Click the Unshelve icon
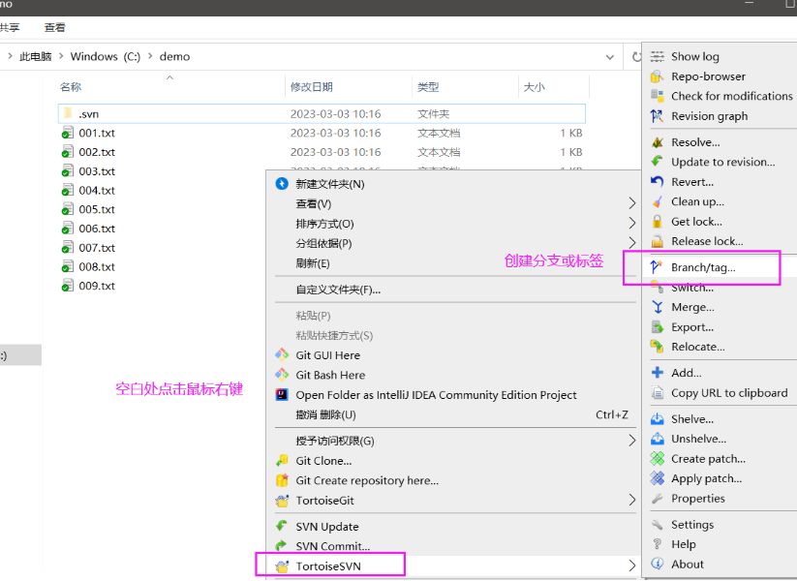Screen dimensions: 797x581 658,439
